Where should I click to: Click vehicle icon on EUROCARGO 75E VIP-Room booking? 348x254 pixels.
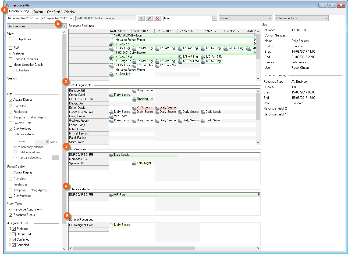[x=111, y=195]
